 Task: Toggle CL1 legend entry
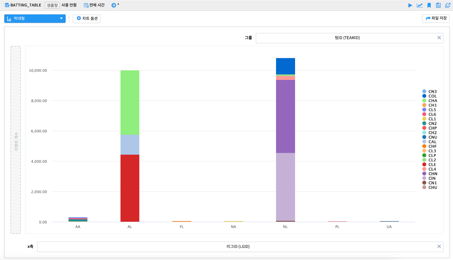429,119
